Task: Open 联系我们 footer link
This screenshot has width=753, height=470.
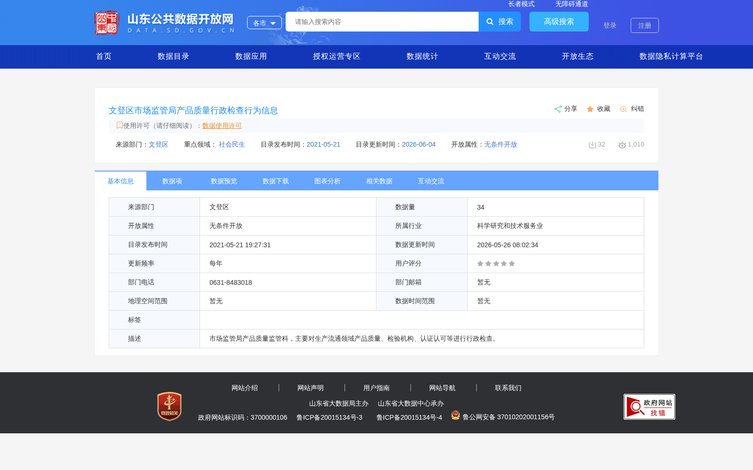Action: (508, 388)
